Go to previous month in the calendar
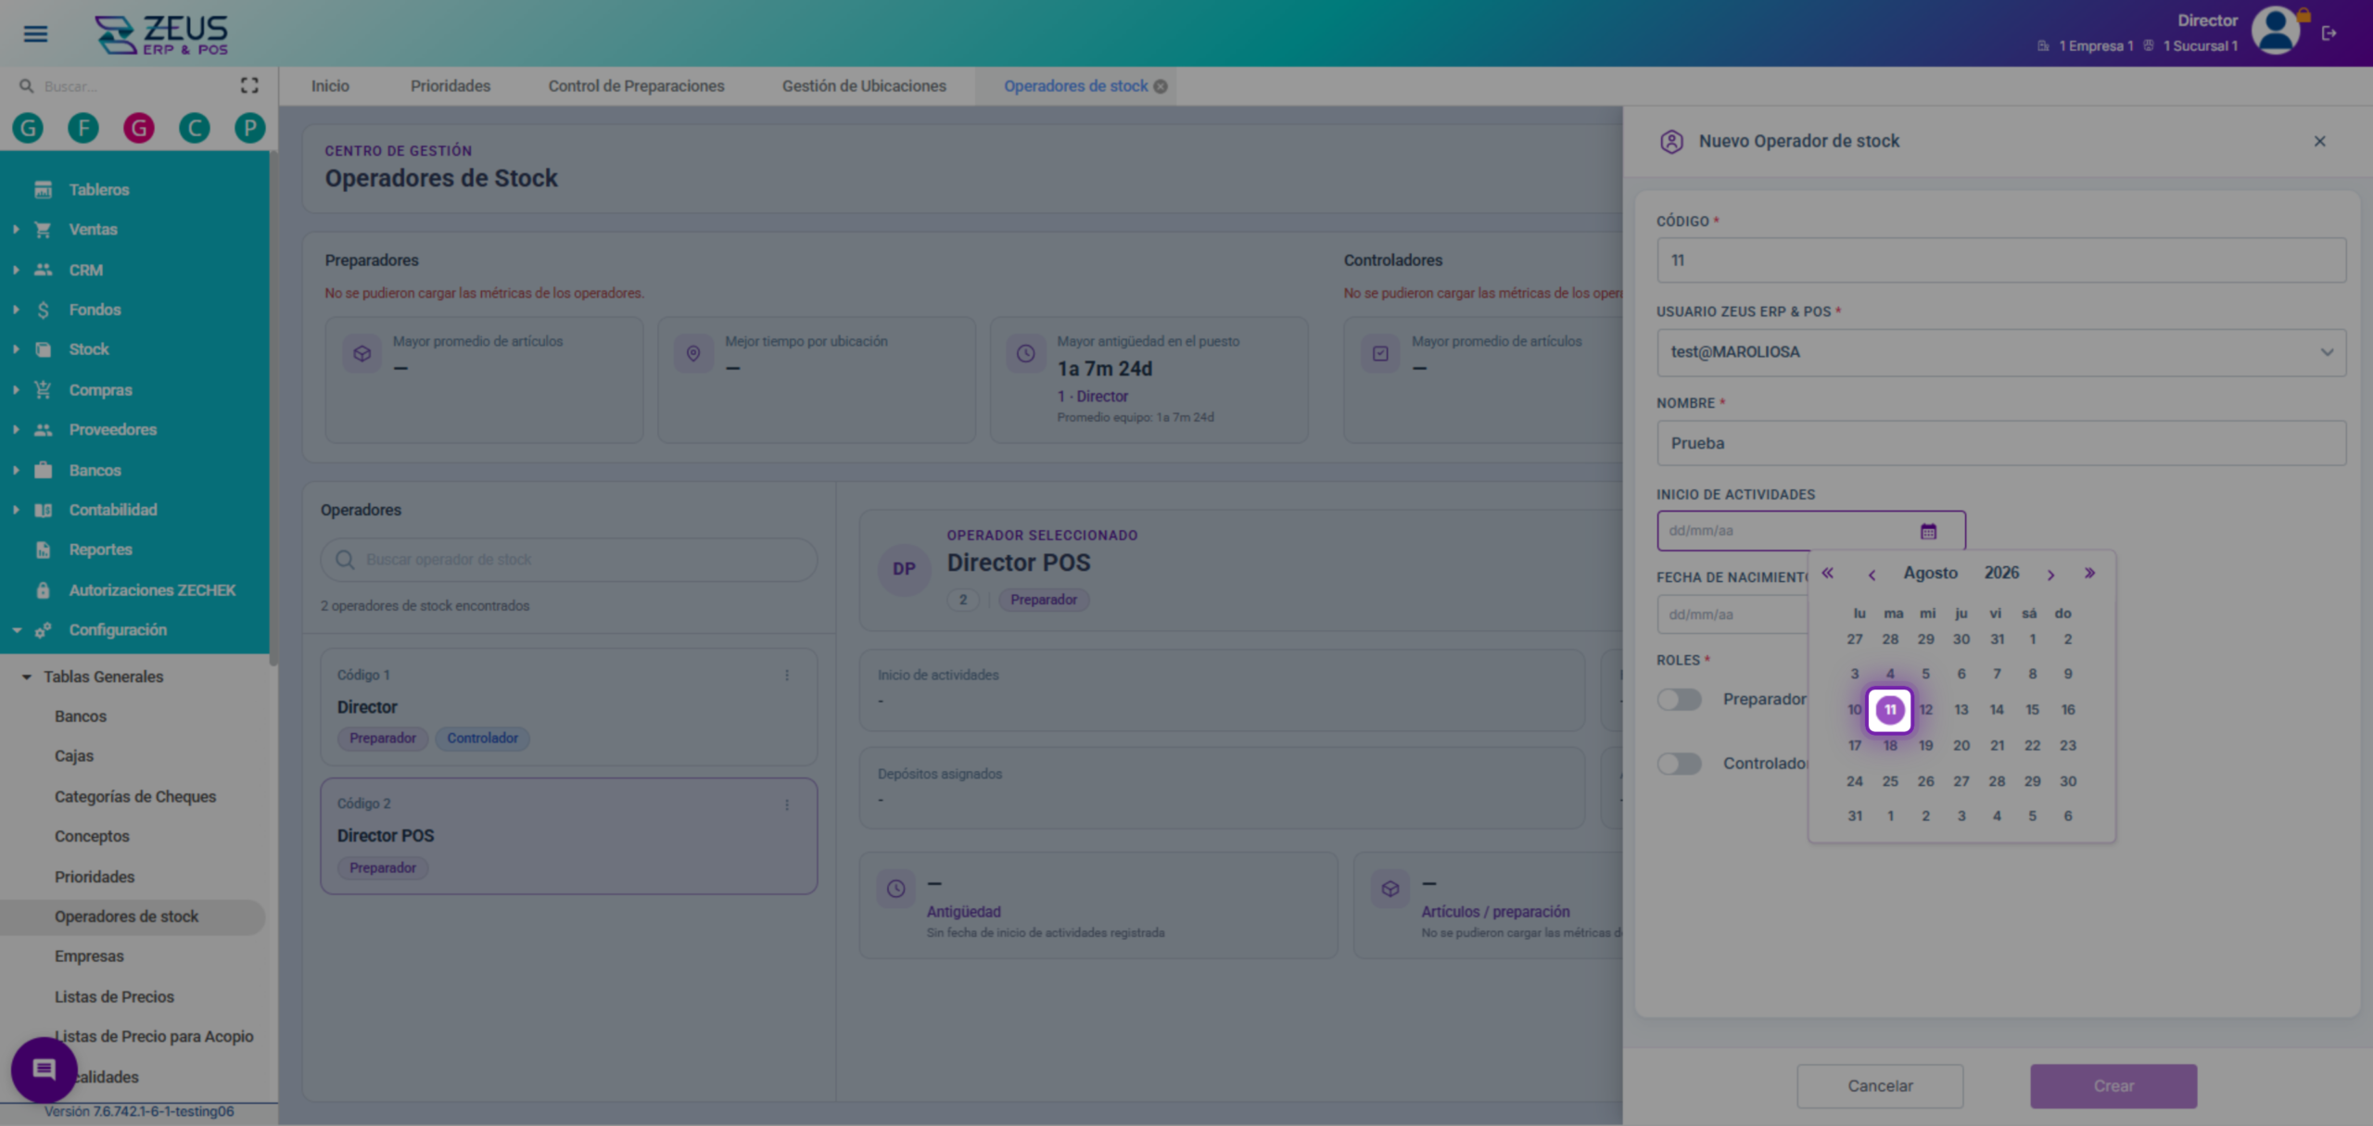Screen dimensions: 2373x1126 1872,575
